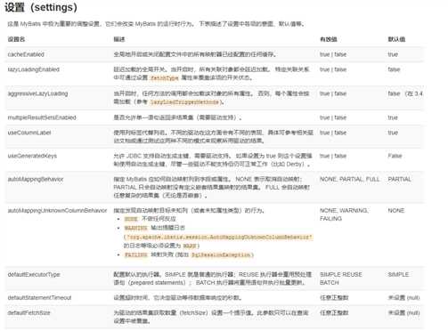Click 'SIMPLE REUSE BATCH' valid values cell

[x=341, y=279]
